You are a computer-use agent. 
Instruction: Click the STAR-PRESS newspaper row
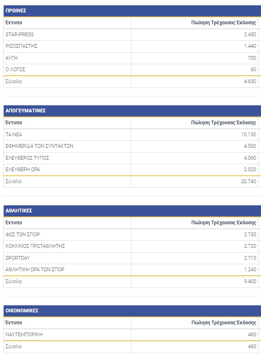(x=20, y=35)
